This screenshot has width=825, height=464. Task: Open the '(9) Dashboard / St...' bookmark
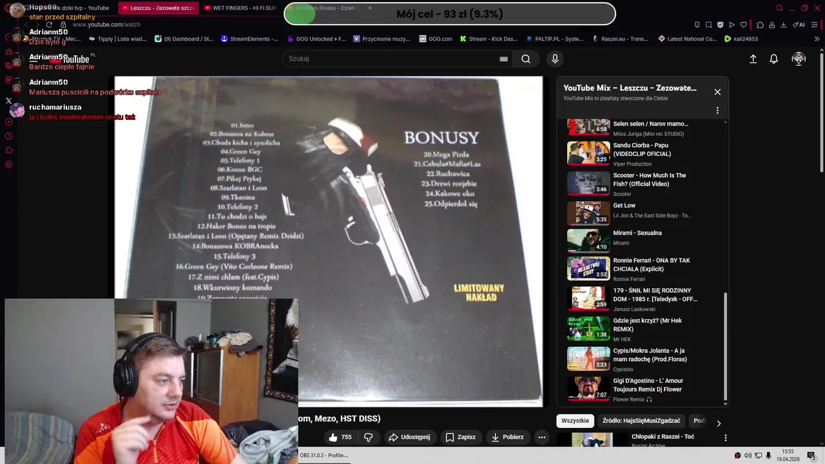[184, 39]
